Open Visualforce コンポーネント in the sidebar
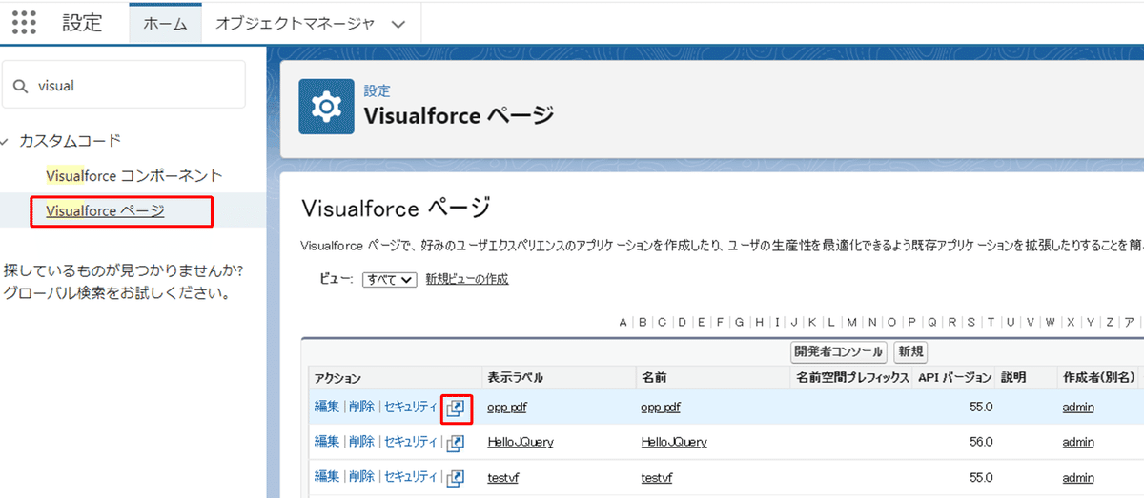Screen dimensions: 1144x498 133,176
